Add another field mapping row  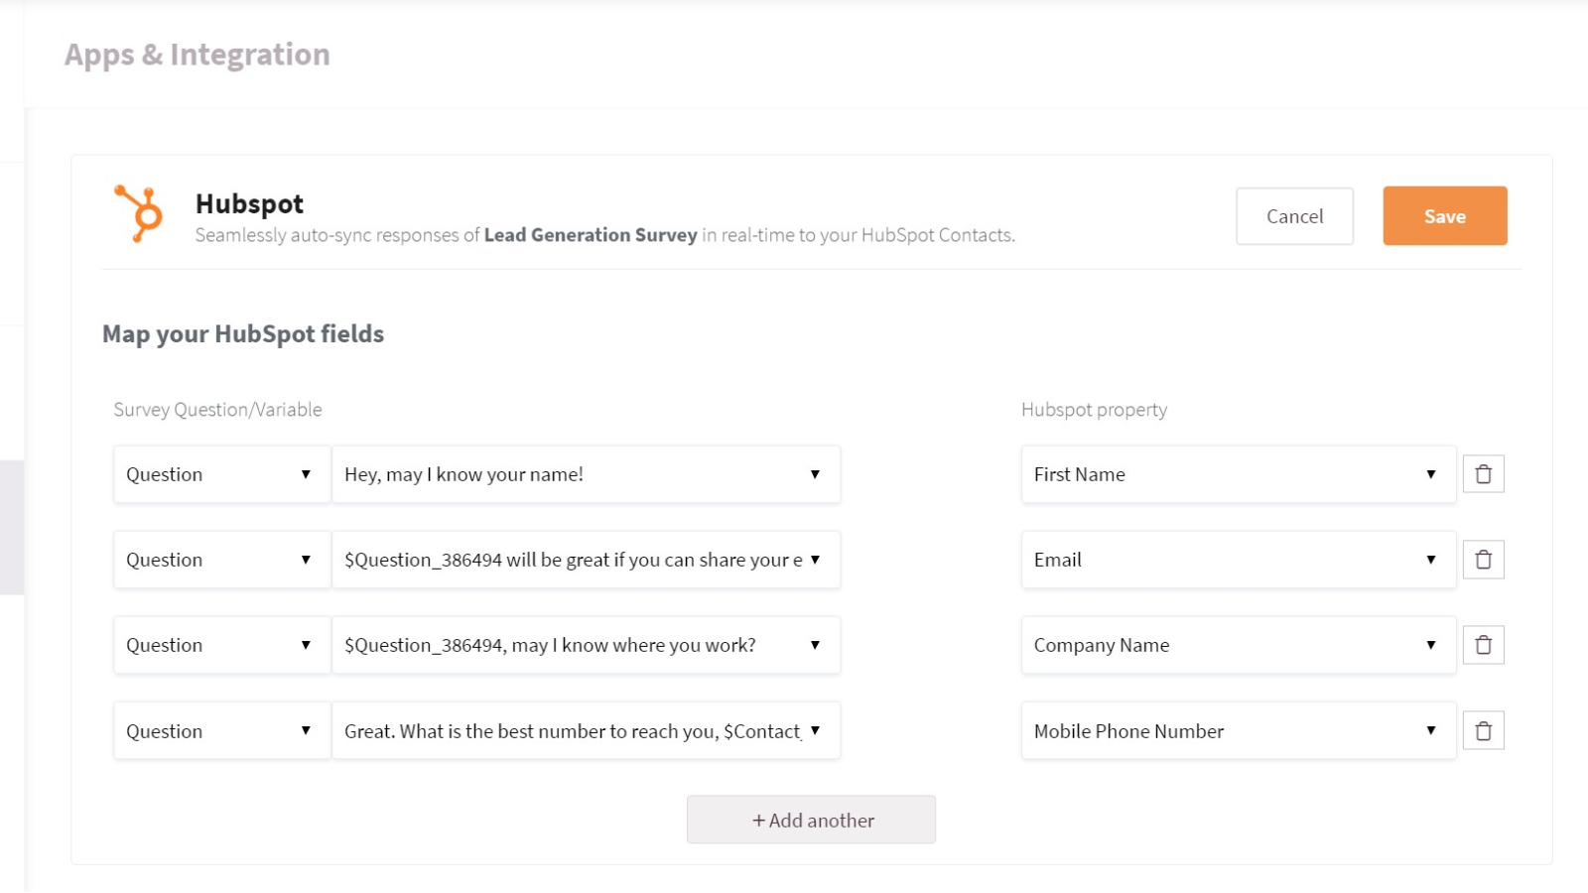[811, 820]
